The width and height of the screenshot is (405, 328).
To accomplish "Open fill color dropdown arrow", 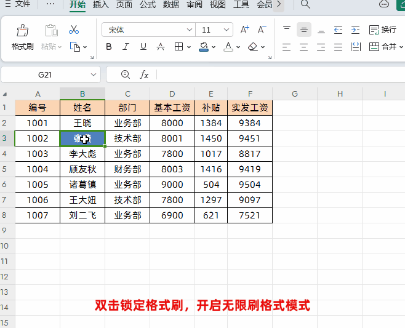I will (x=214, y=47).
